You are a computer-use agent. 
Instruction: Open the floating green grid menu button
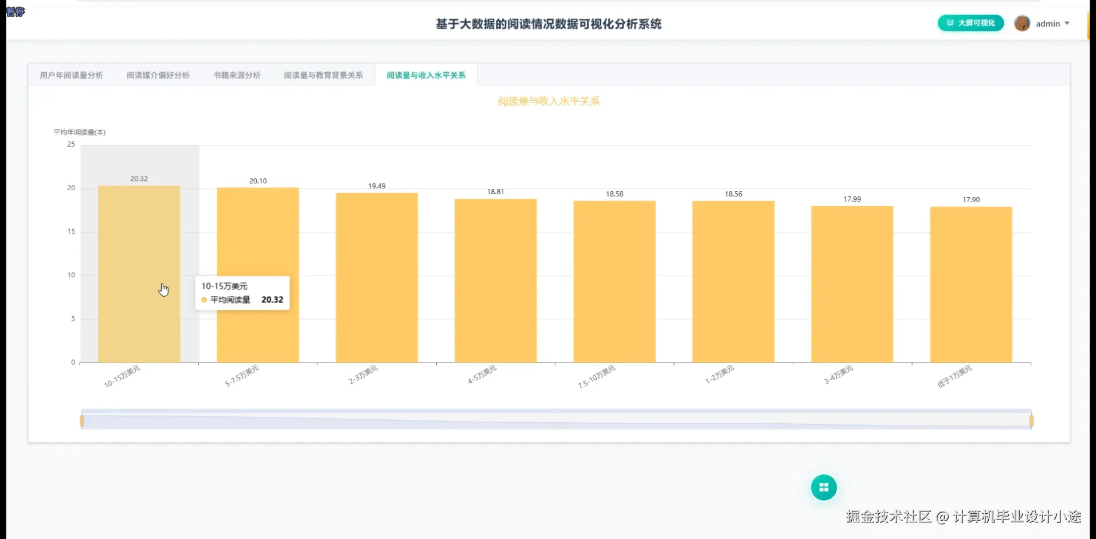click(824, 487)
